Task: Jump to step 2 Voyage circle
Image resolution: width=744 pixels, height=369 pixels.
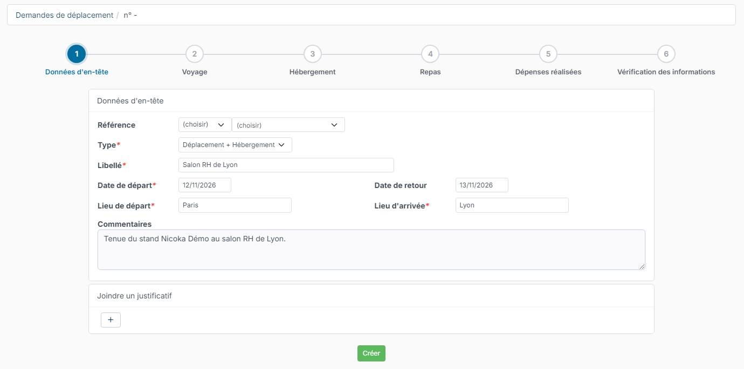Action: pos(195,54)
